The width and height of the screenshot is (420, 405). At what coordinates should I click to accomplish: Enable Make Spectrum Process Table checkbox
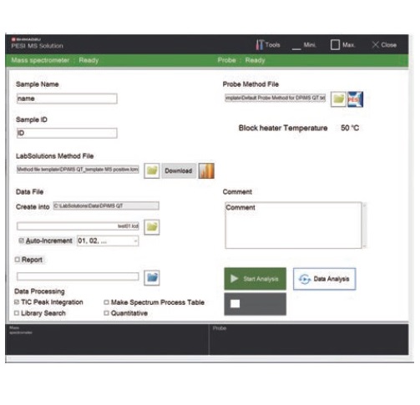(106, 302)
